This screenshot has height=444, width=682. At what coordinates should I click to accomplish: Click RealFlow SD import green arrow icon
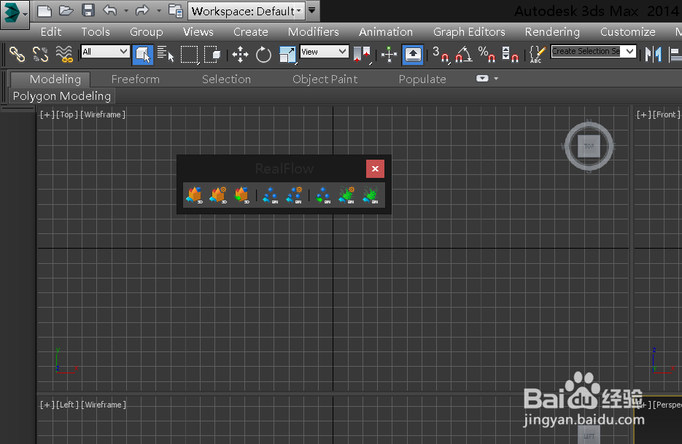pos(242,195)
